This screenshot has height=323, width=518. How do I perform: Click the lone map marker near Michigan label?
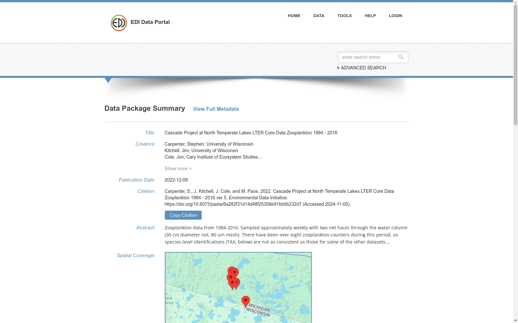246,301
